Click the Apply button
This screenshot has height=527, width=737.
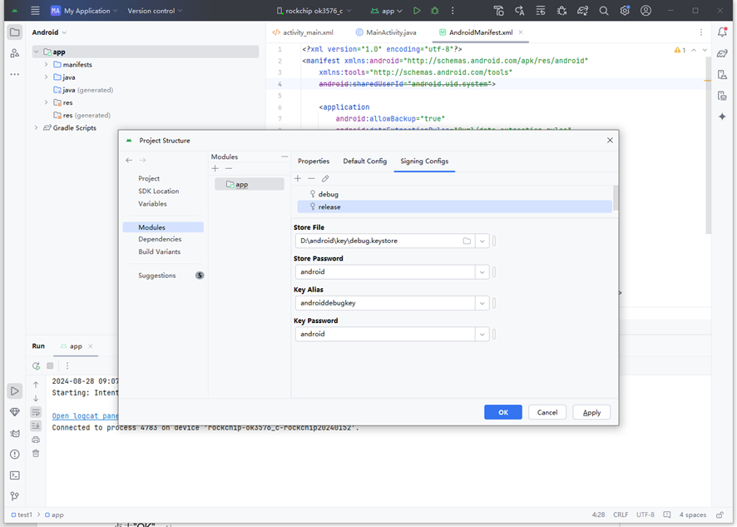(x=591, y=412)
